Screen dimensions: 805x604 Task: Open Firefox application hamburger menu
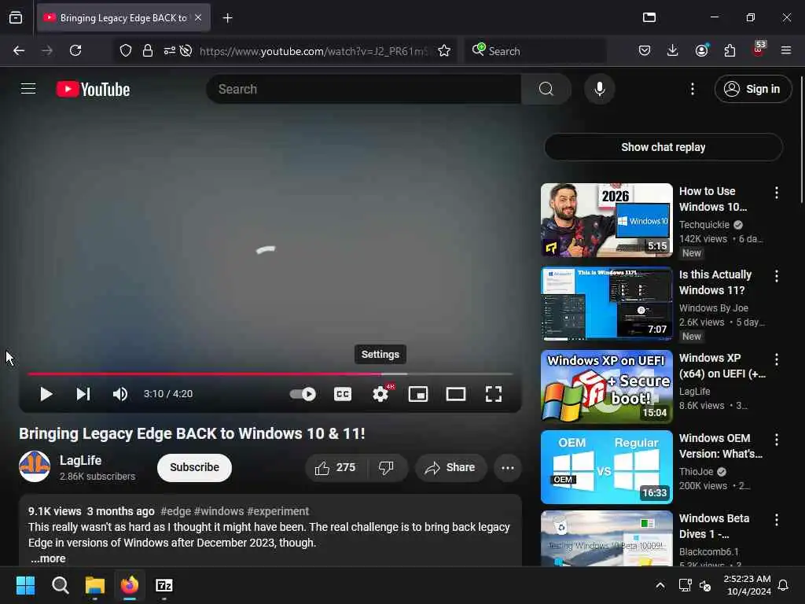coord(786,50)
